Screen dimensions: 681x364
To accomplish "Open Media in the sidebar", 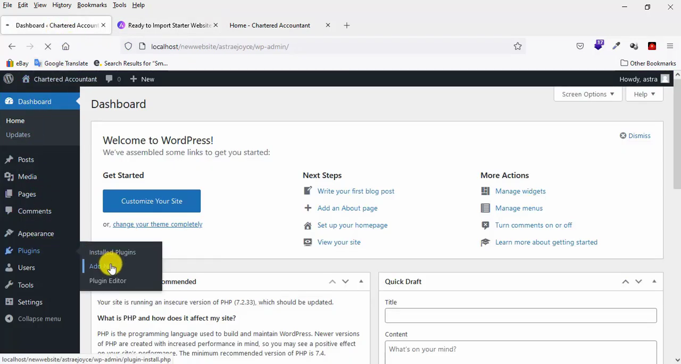I will coord(27,177).
